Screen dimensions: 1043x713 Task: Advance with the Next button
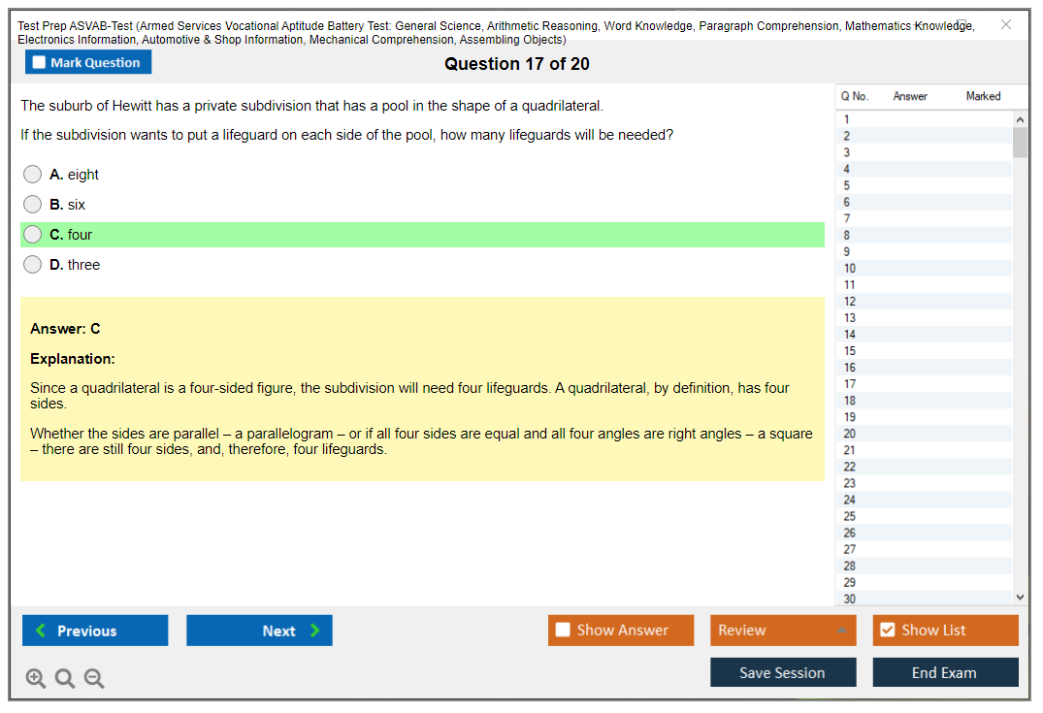click(259, 631)
